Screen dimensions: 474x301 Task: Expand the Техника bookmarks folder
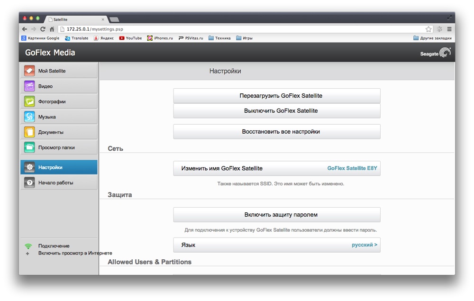coord(219,38)
